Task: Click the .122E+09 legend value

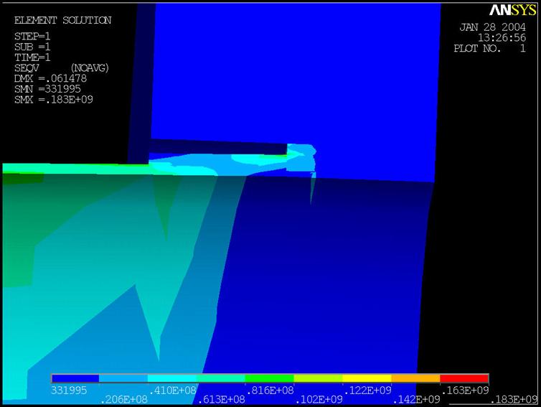Action: [x=368, y=390]
